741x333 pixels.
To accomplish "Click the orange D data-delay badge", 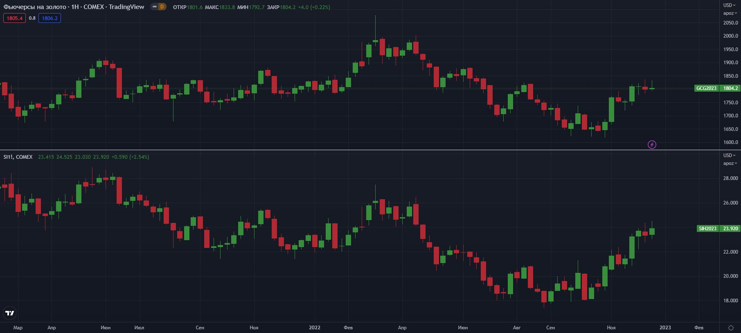I will 162,7.
